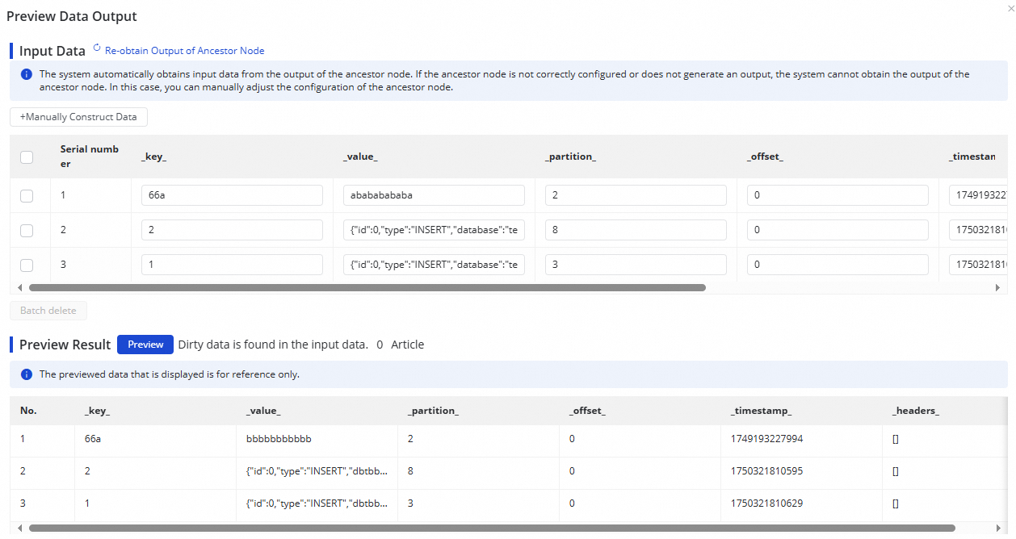Click the blue Preview button
The image size is (1016, 539).
pyautogui.click(x=145, y=345)
